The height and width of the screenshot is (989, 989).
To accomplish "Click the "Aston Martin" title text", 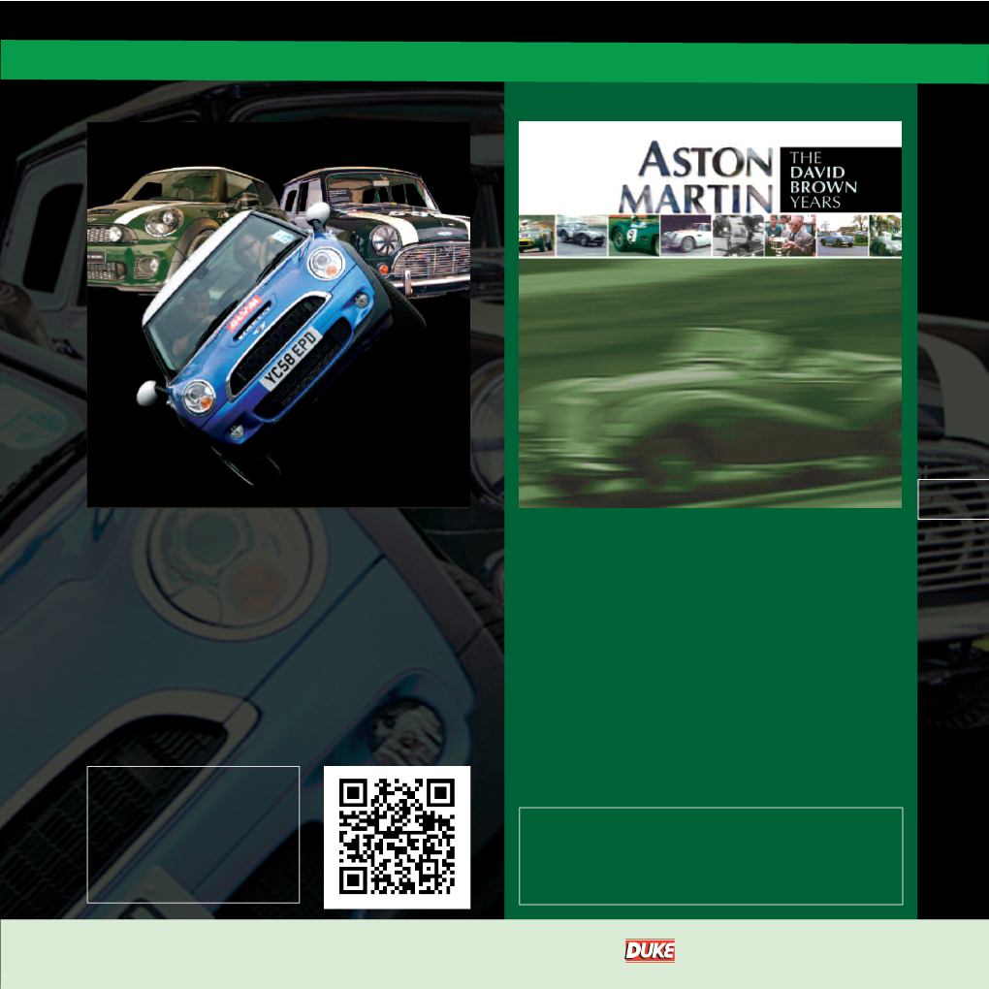I will tap(696, 176).
